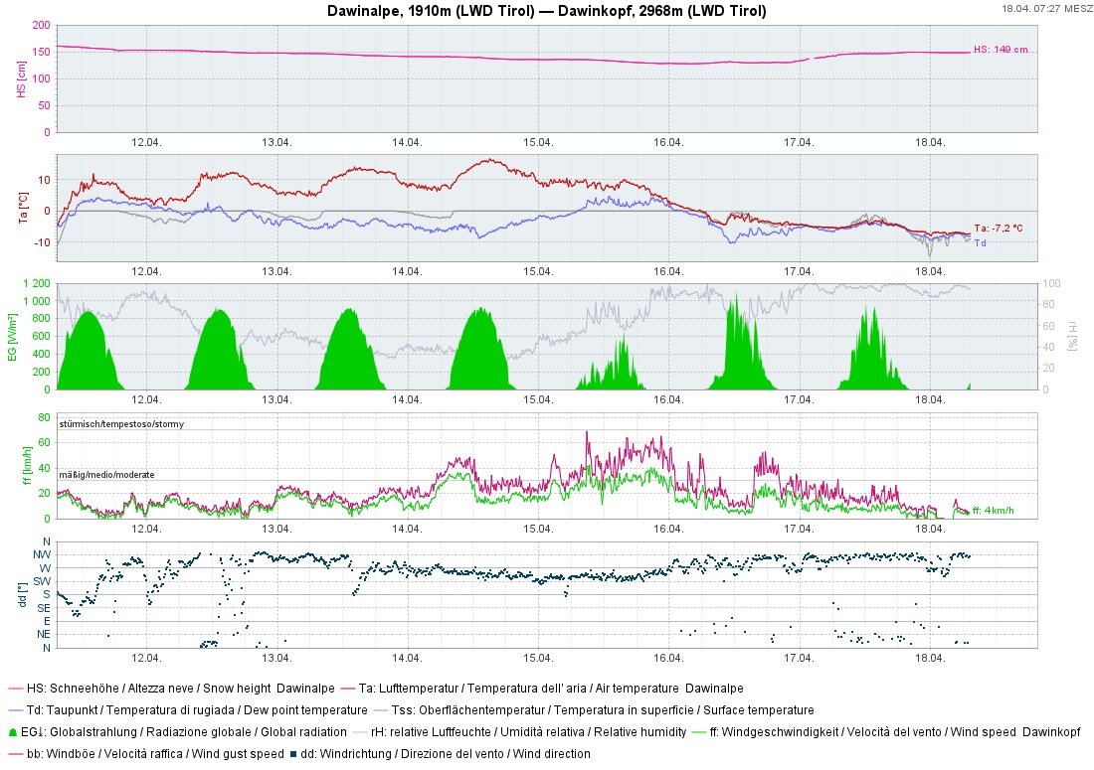This screenshot has height=770, width=1094.
Task: Click the 'Td' label at temperature chart's right
Action: coord(980,242)
